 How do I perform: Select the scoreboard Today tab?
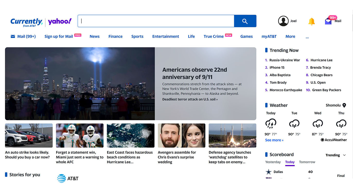tap(290, 162)
